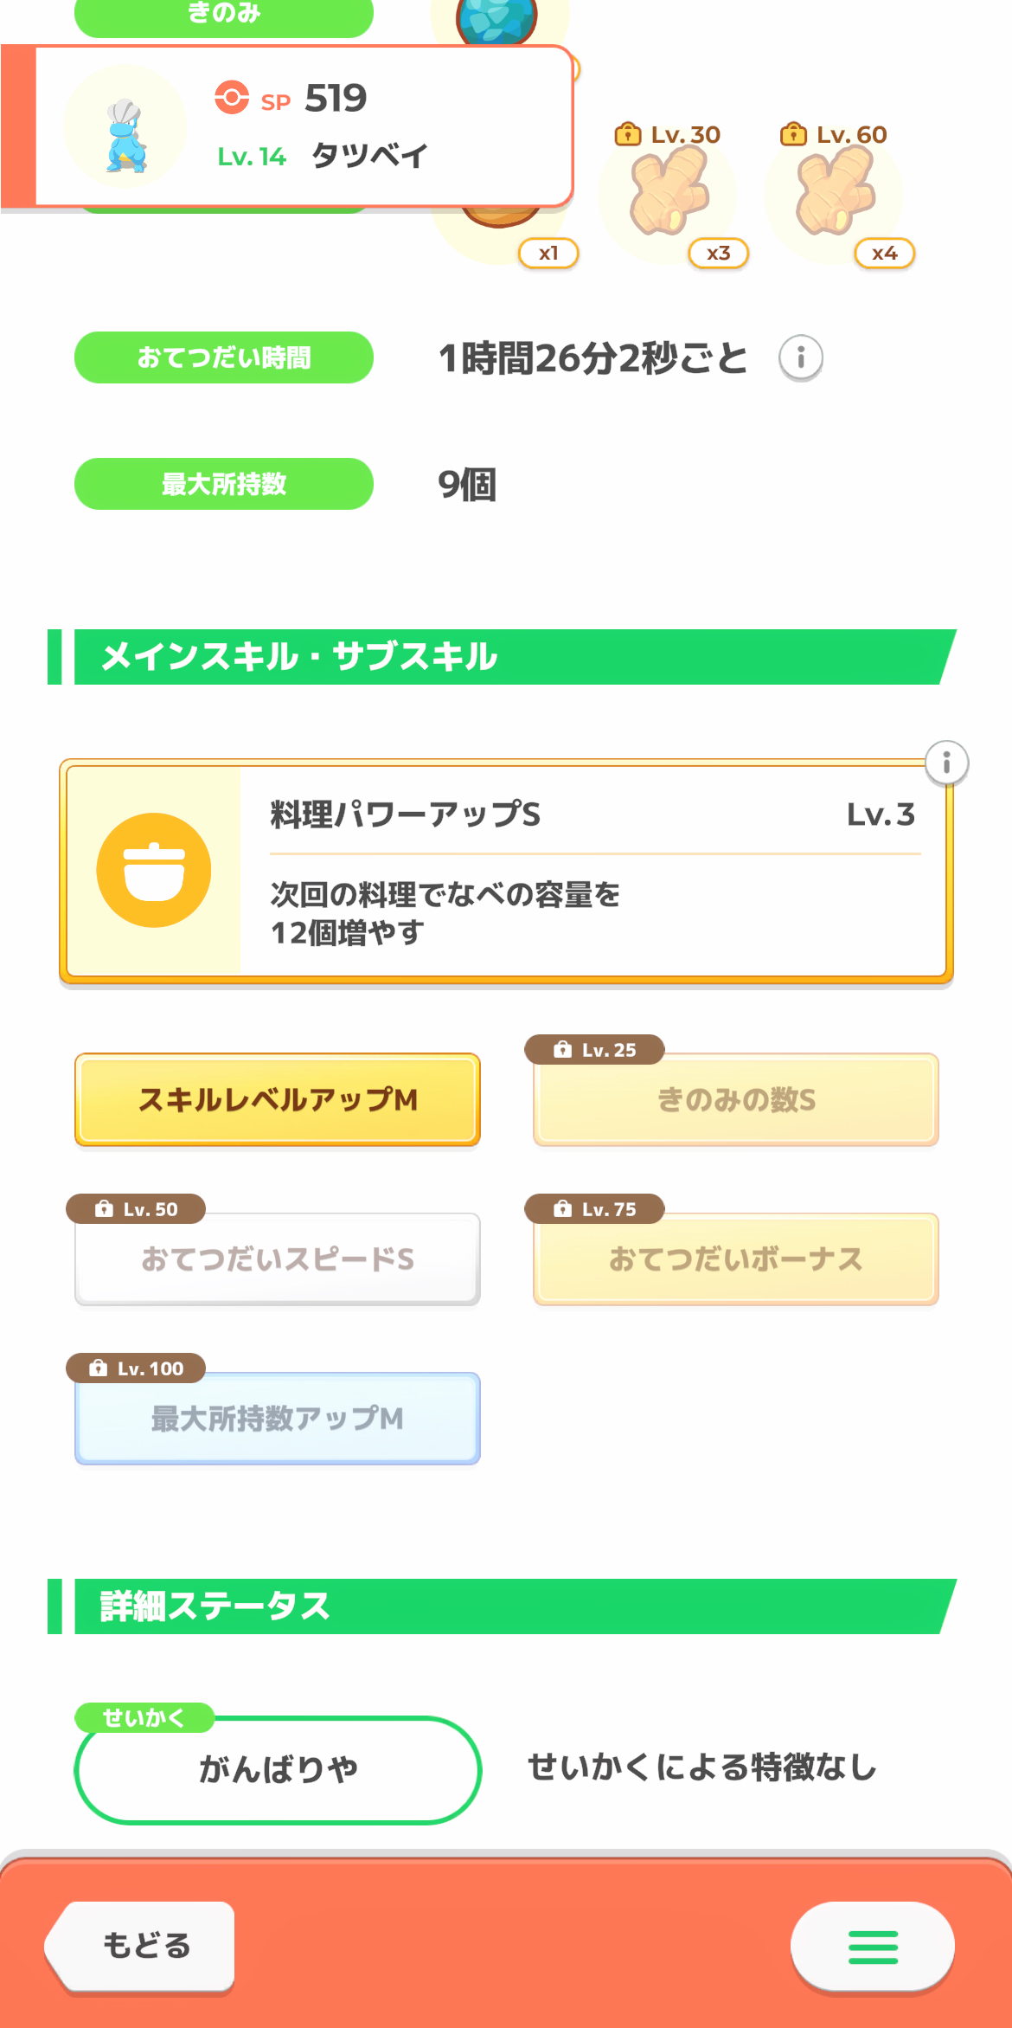This screenshot has width=1012, height=2028.
Task: Select the locked おてつだいボーナス sub skill
Action: tap(736, 1259)
